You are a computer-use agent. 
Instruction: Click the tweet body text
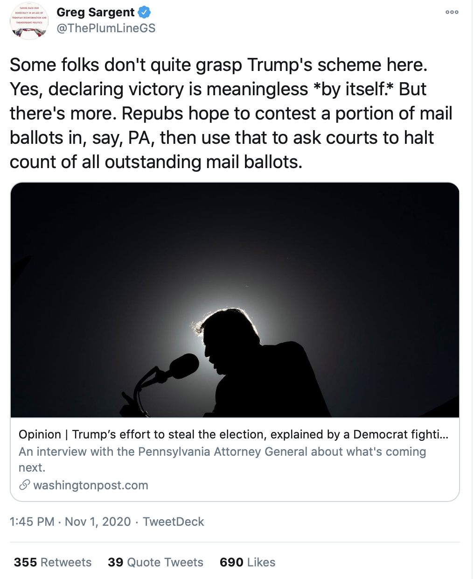tap(231, 113)
